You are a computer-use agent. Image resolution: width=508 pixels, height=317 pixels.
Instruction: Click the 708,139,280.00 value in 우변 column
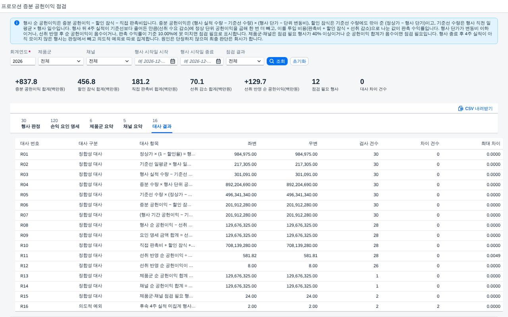[x=302, y=245]
